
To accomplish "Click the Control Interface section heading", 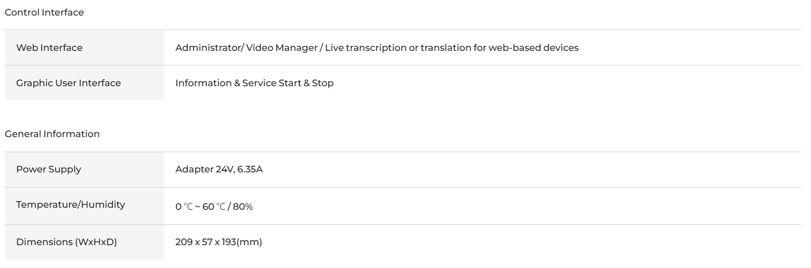I will tap(44, 12).
